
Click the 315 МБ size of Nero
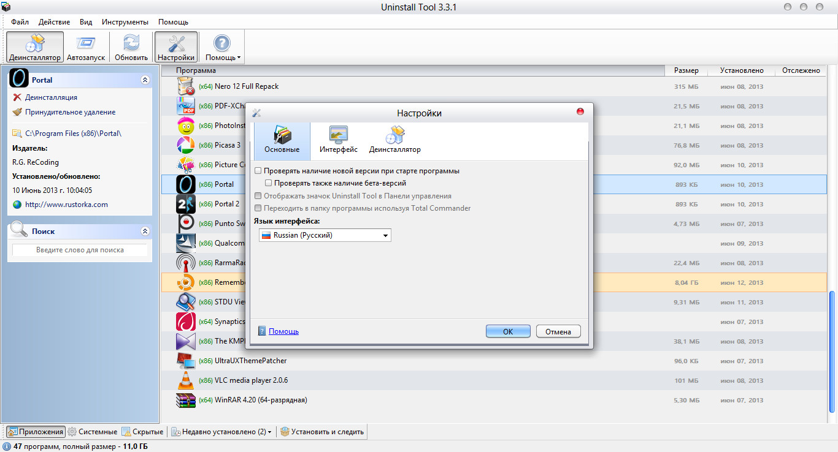[686, 86]
